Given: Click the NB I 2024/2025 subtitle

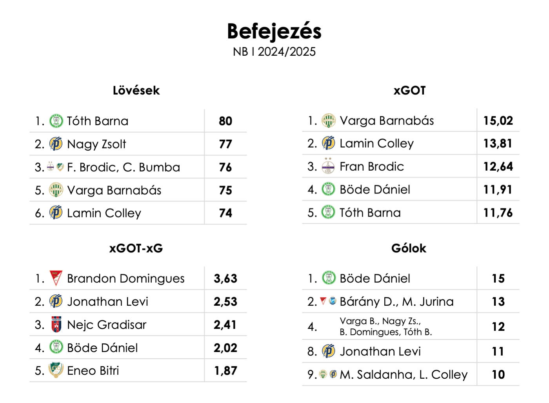Looking at the screenshot, I should point(274,52).
